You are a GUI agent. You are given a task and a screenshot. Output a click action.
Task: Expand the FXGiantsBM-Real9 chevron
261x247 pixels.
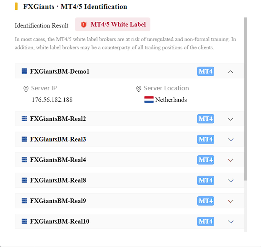[x=231, y=201]
